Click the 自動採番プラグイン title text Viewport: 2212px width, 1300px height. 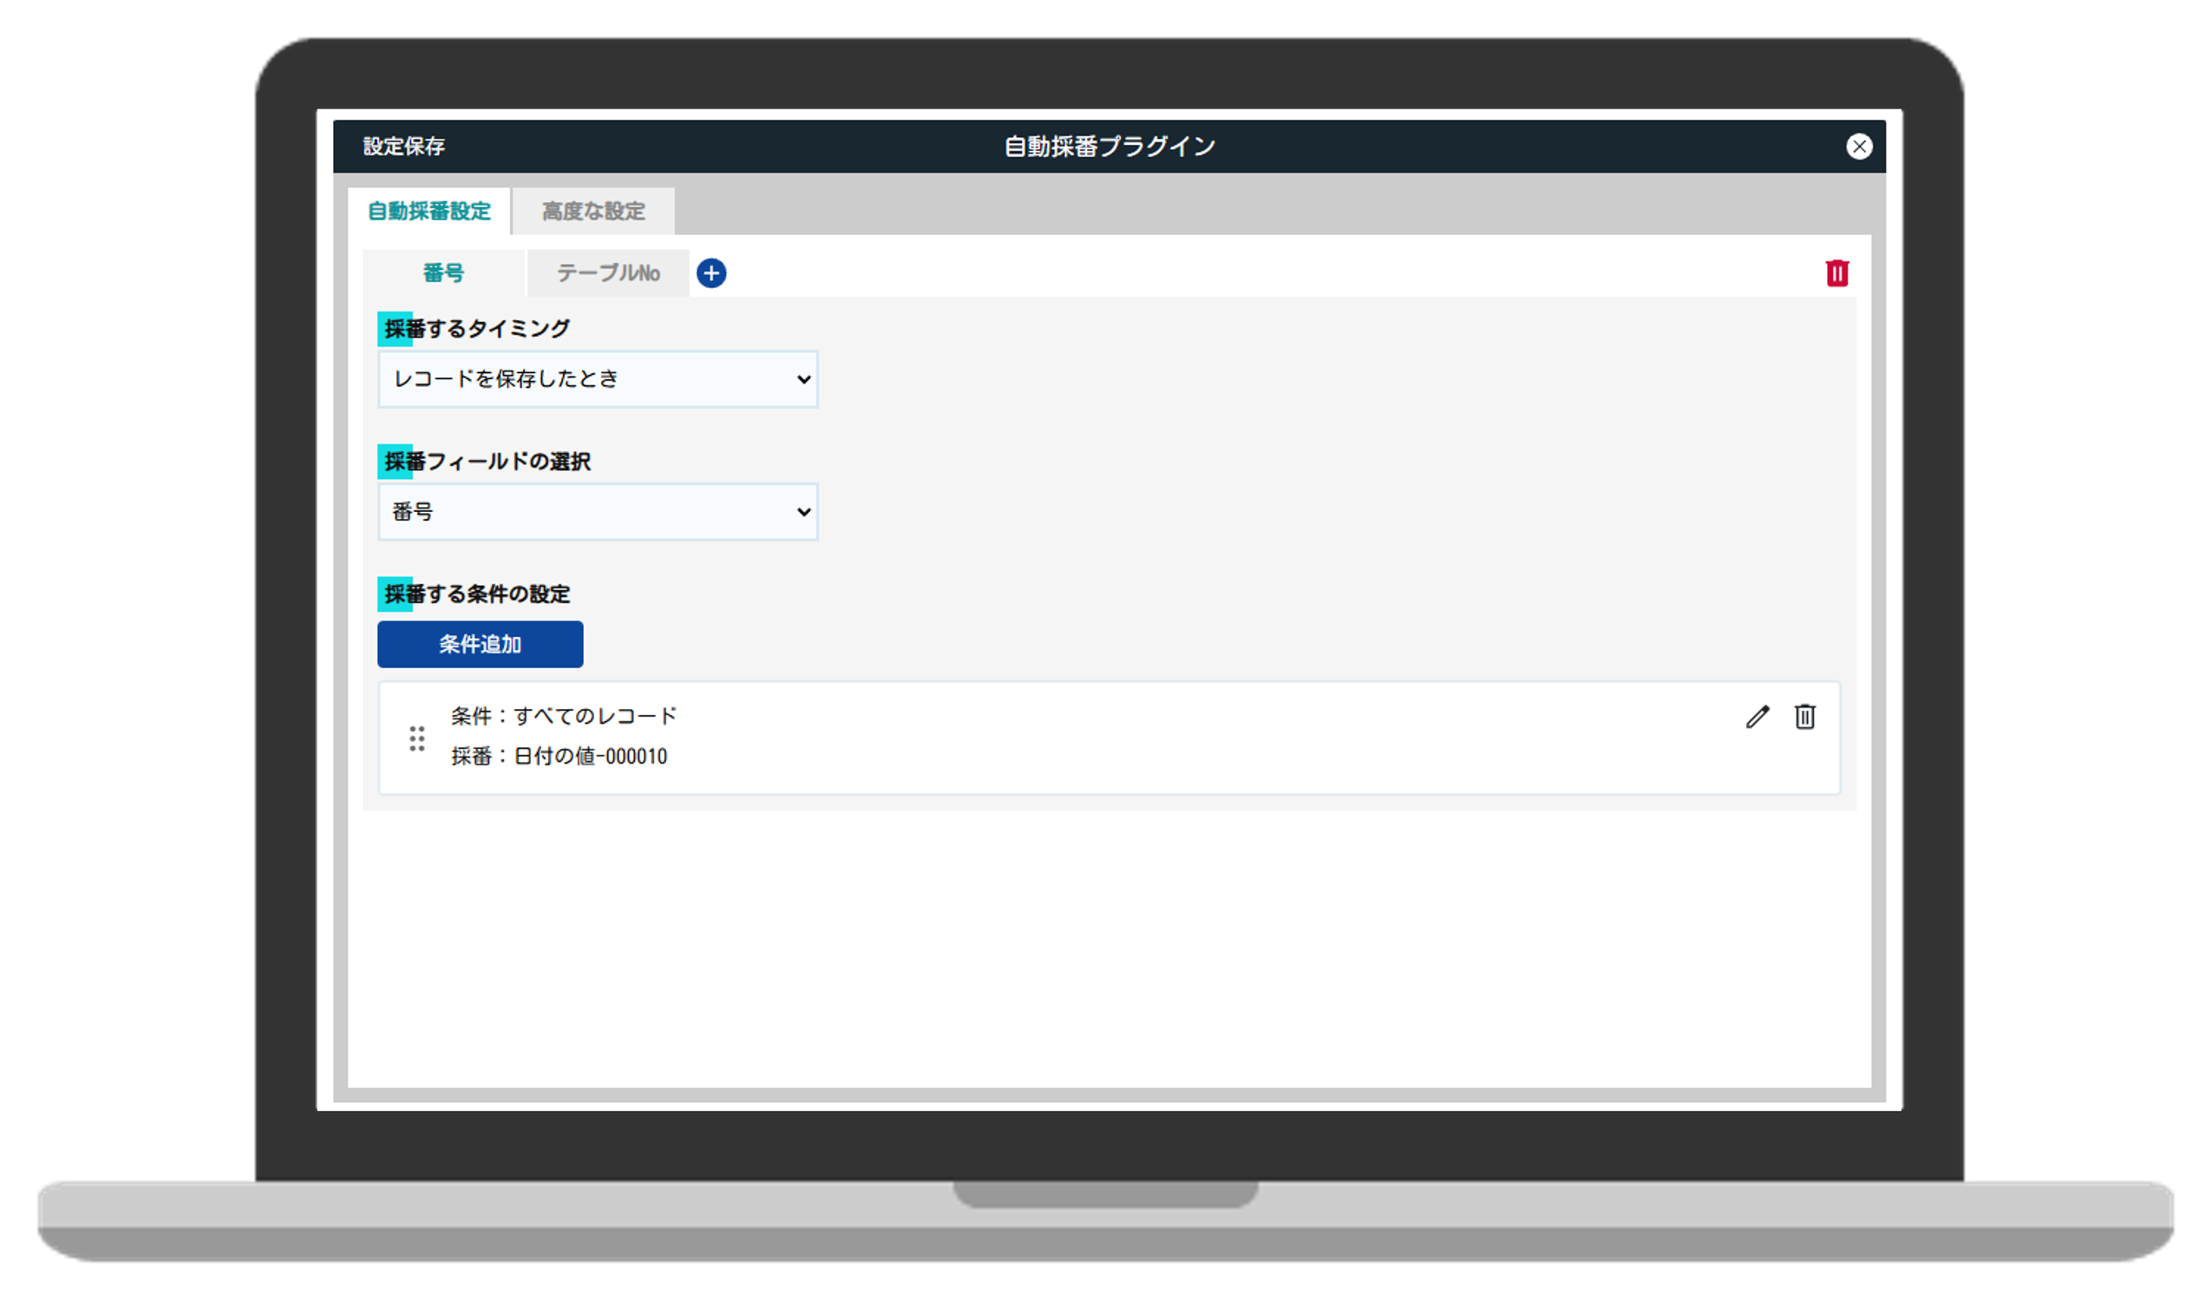[x=1109, y=147]
